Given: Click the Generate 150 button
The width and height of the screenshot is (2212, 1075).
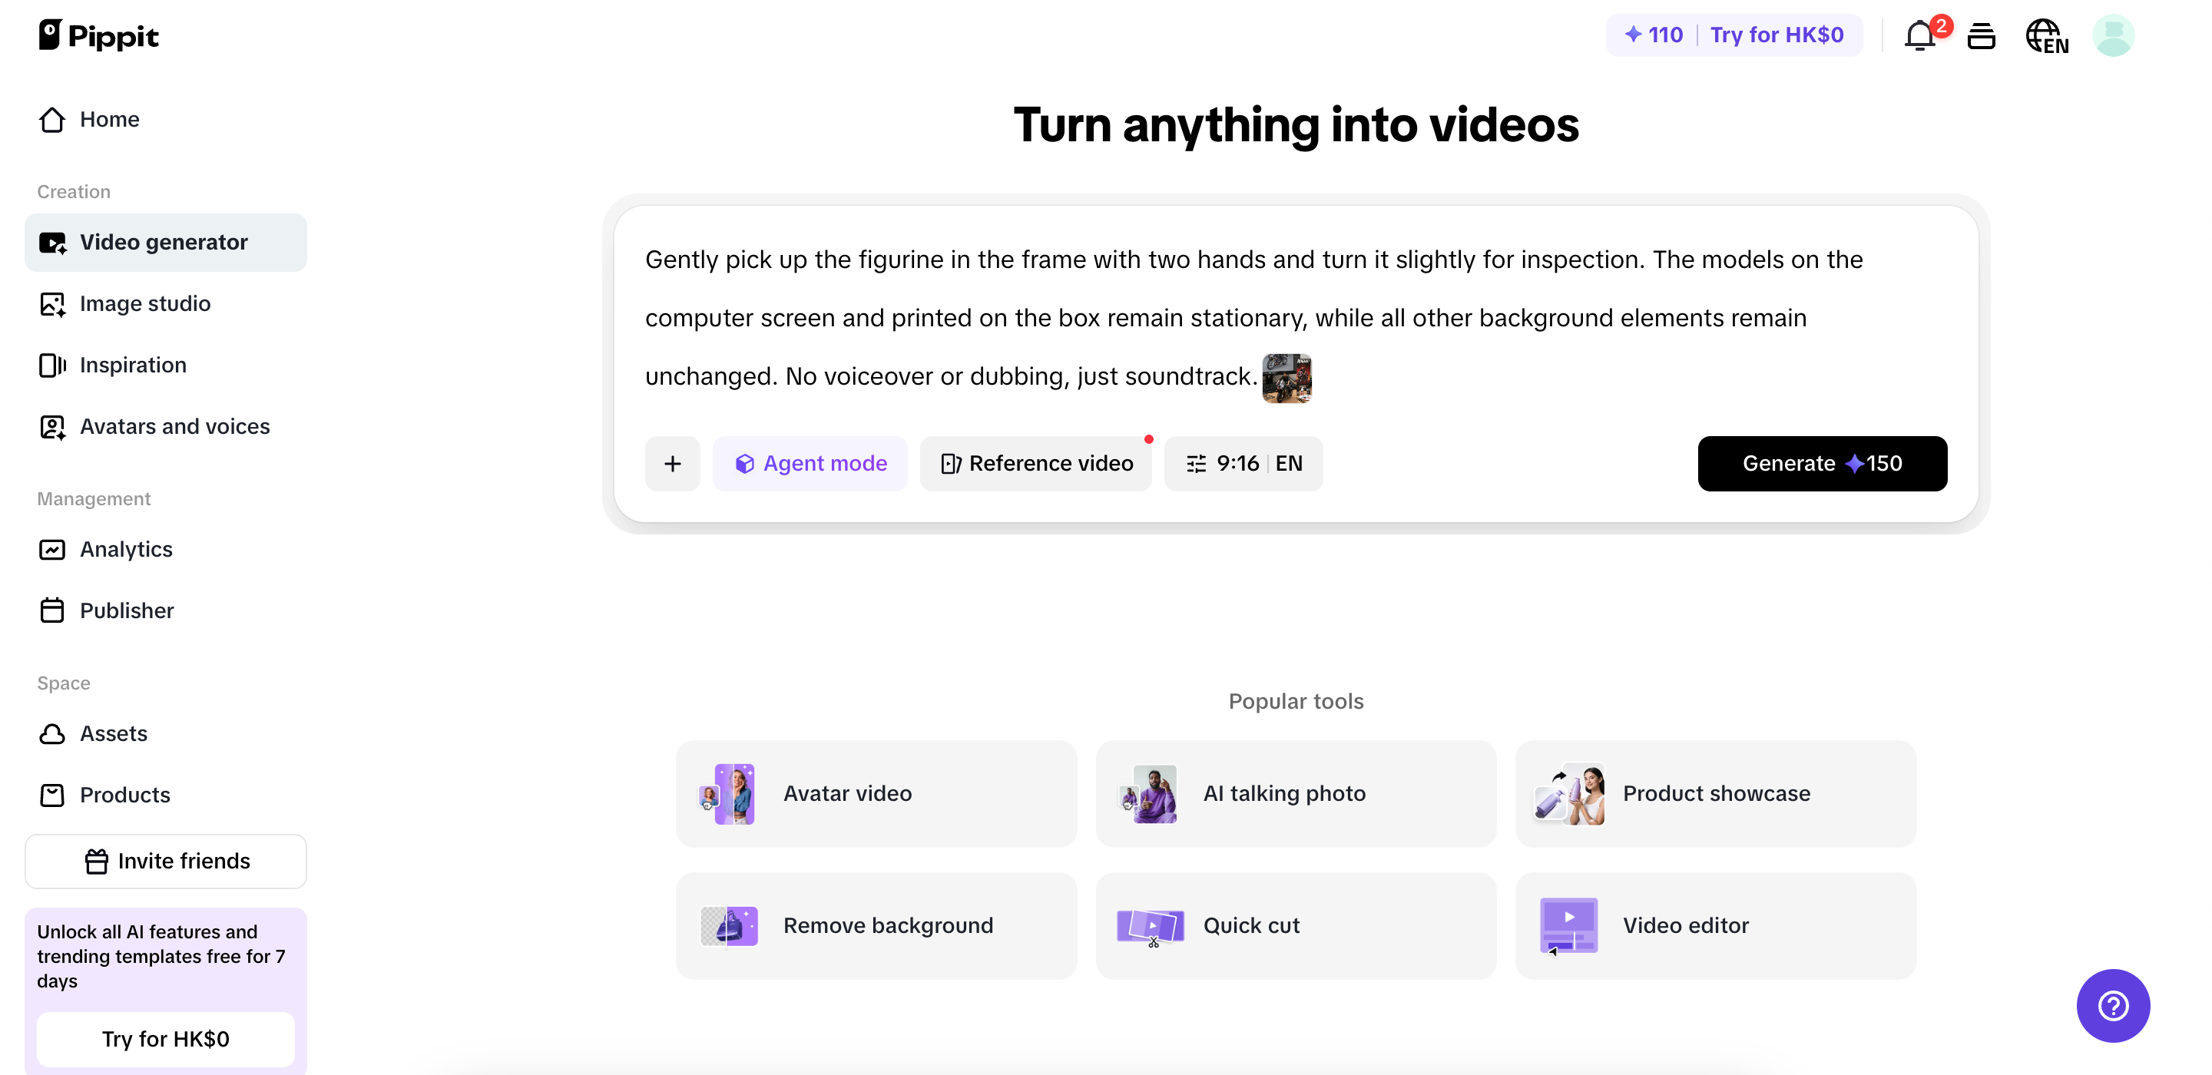Looking at the screenshot, I should coord(1822,464).
